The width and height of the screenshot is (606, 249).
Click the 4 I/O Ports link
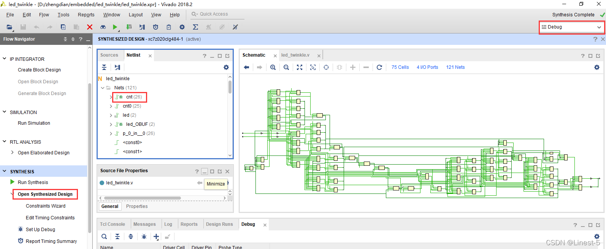pos(427,67)
